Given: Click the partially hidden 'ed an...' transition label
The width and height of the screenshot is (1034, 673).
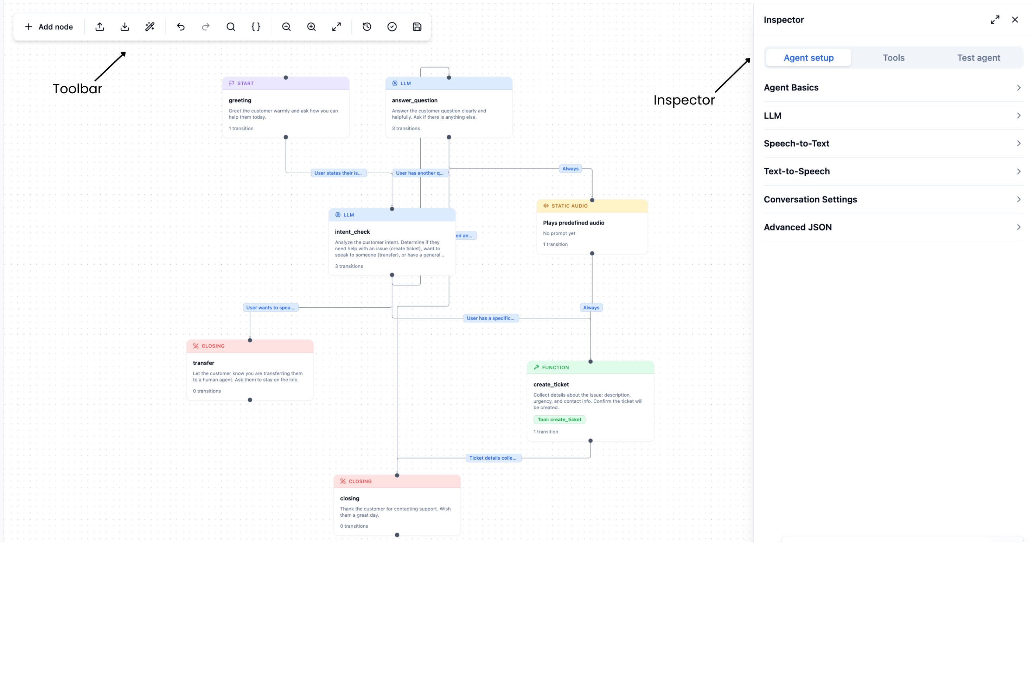Looking at the screenshot, I should [466, 235].
